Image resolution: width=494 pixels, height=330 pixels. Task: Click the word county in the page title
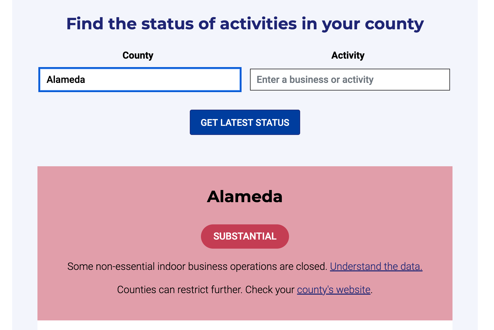pos(394,24)
